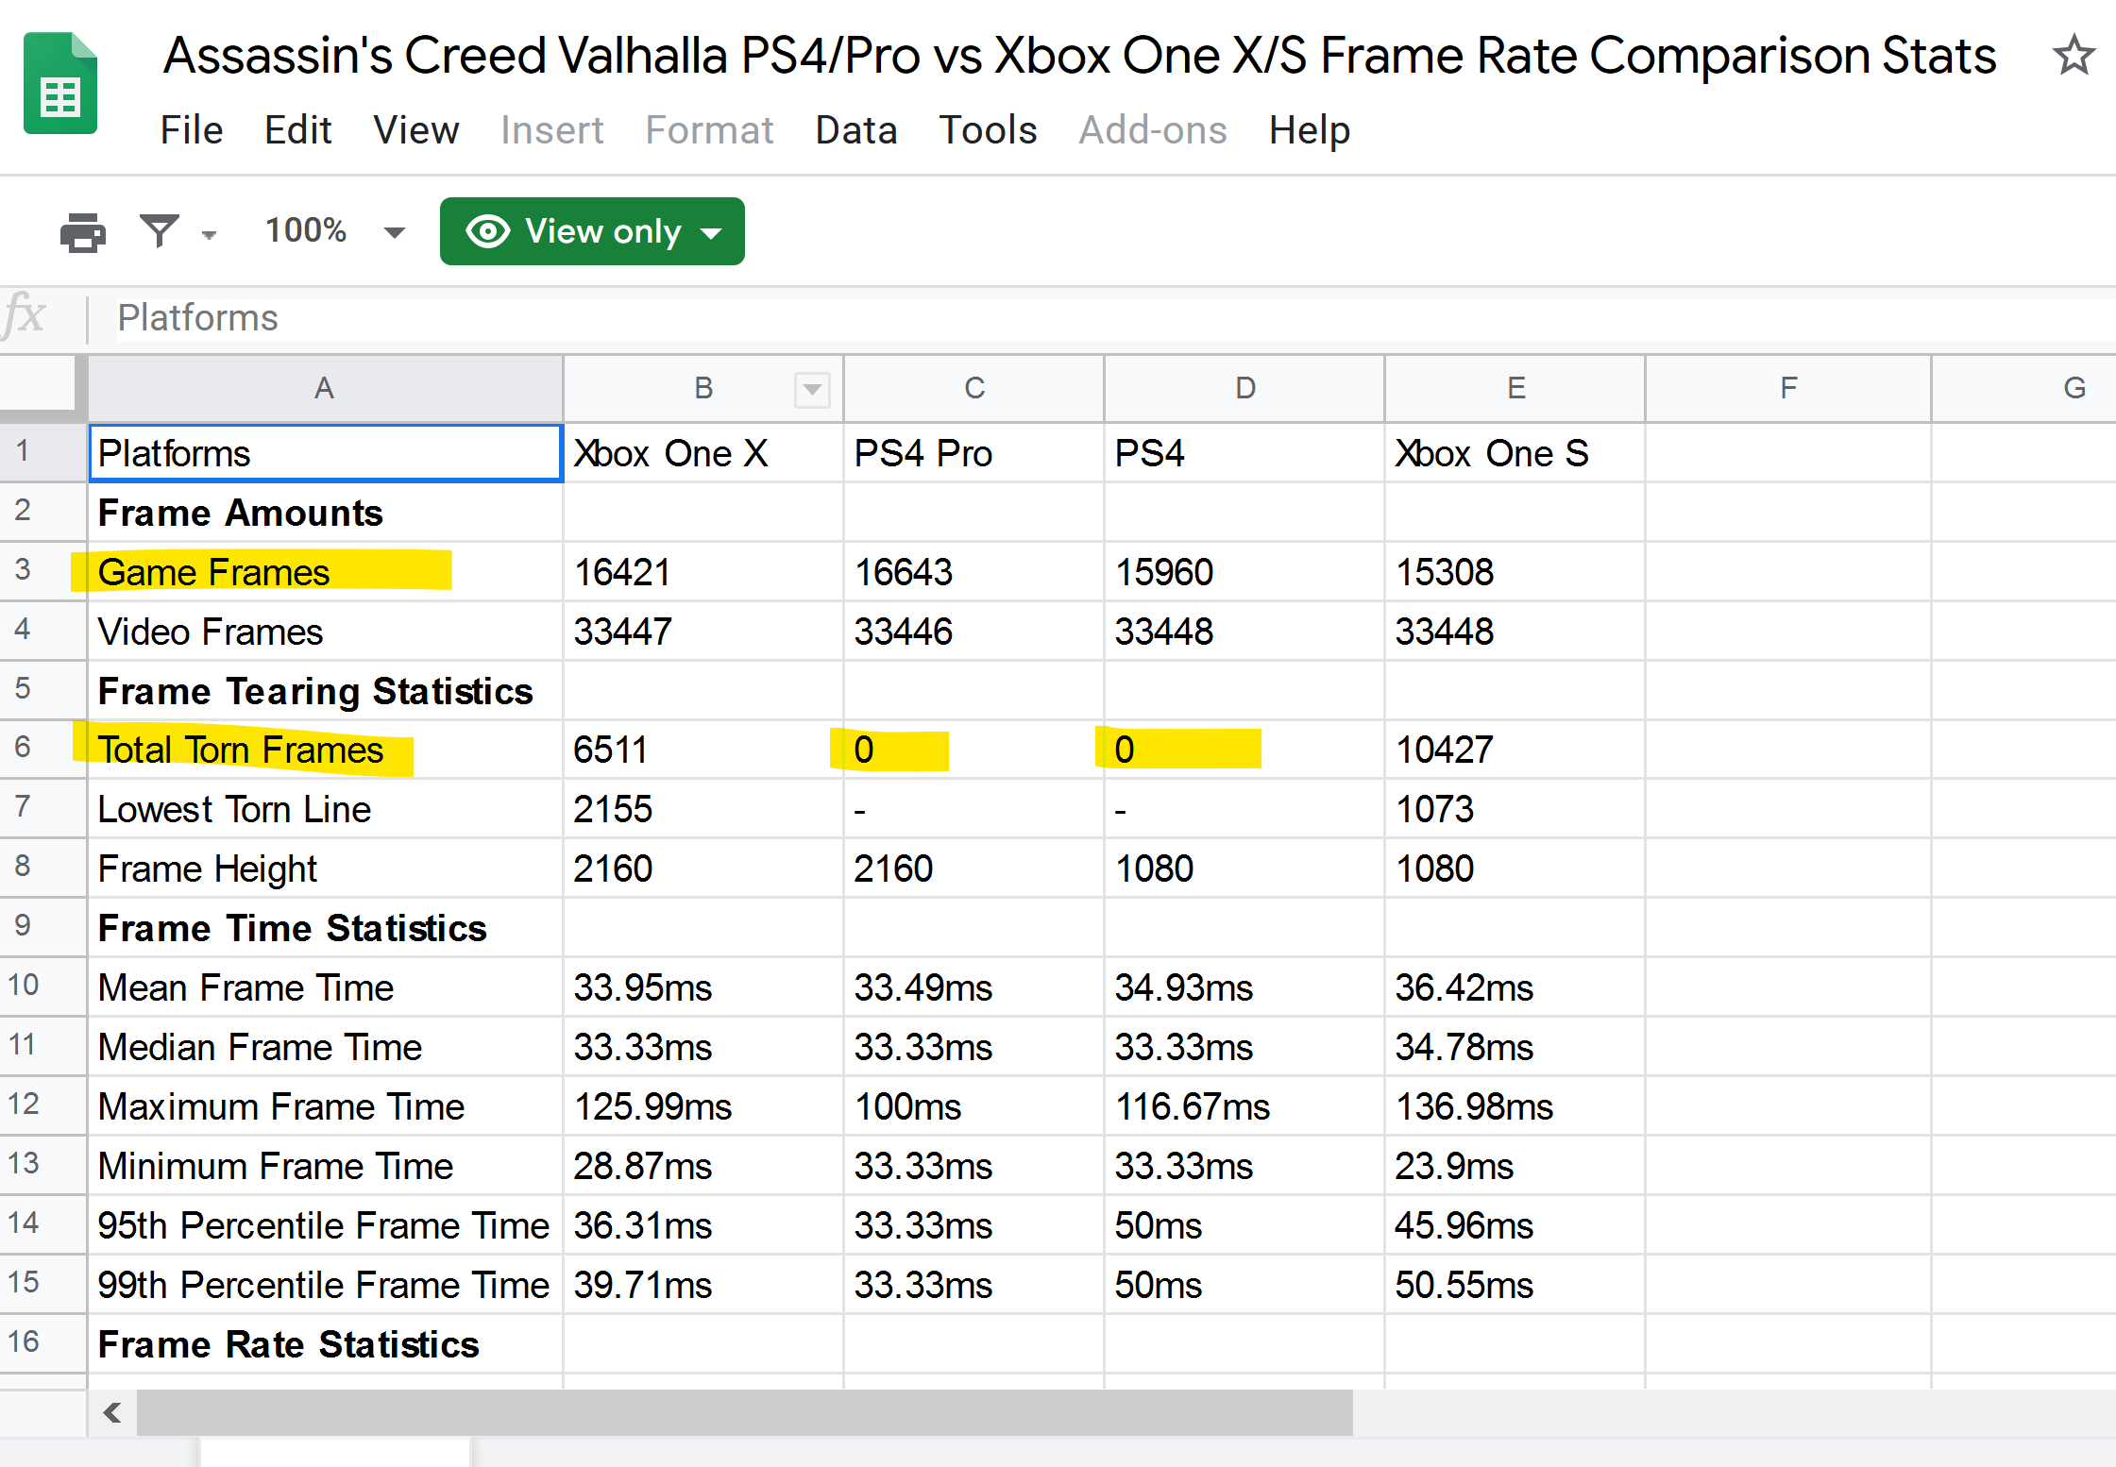Open the Insert menu
This screenshot has height=1467, width=2116.
551,130
